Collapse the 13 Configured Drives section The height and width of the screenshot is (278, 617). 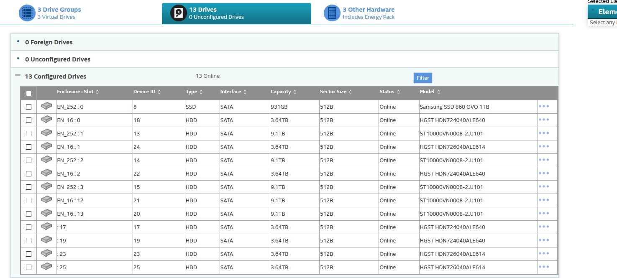[x=18, y=75]
